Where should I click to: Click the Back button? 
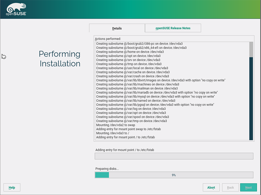(x=230, y=187)
